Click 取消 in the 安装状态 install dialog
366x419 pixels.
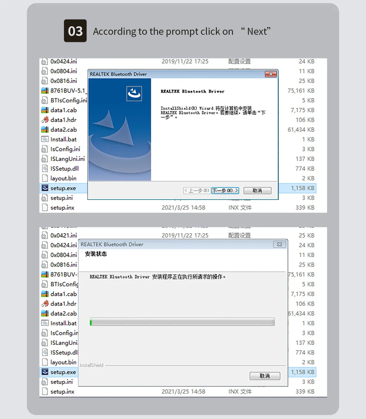[265, 376]
